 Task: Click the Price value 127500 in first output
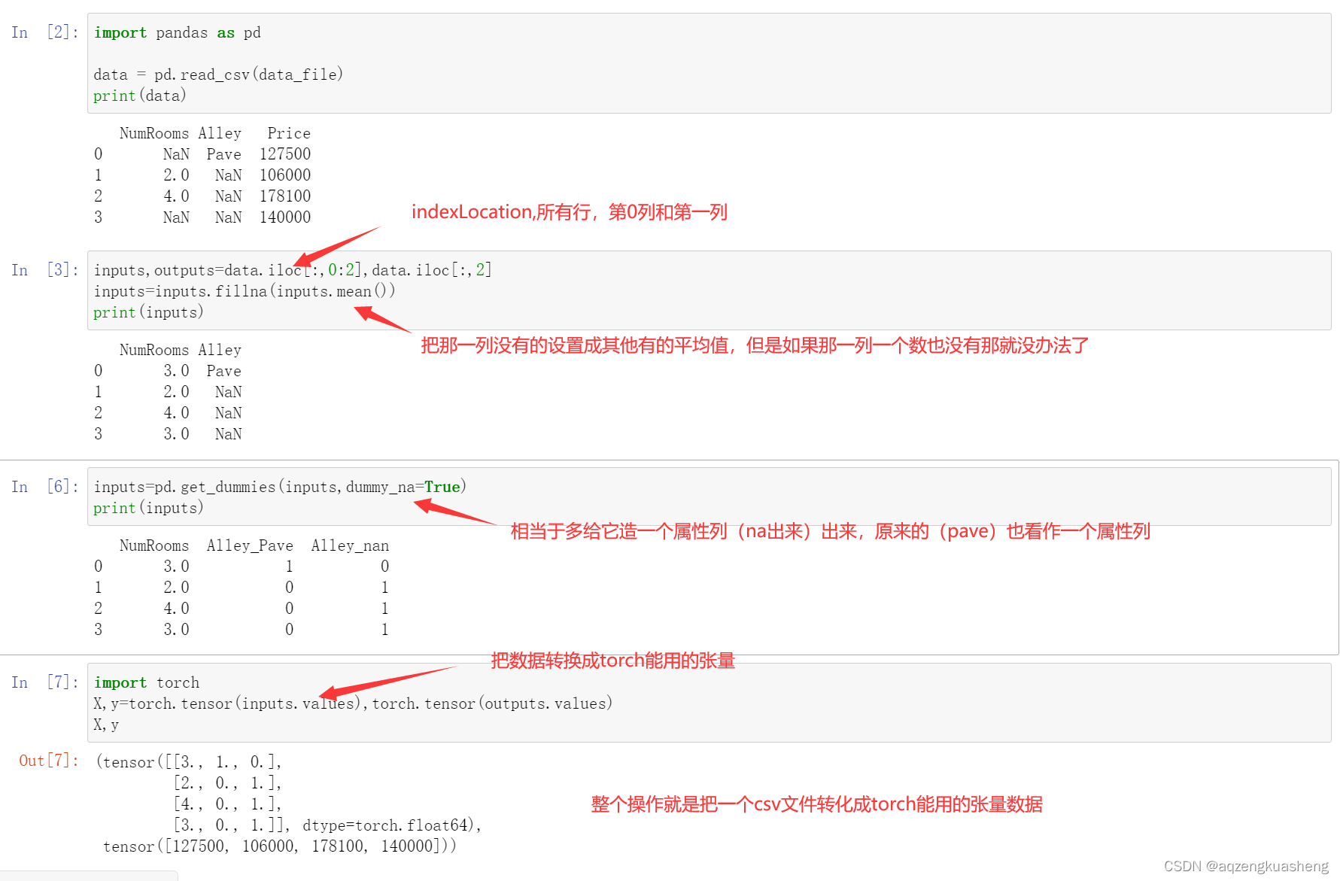[x=285, y=154]
